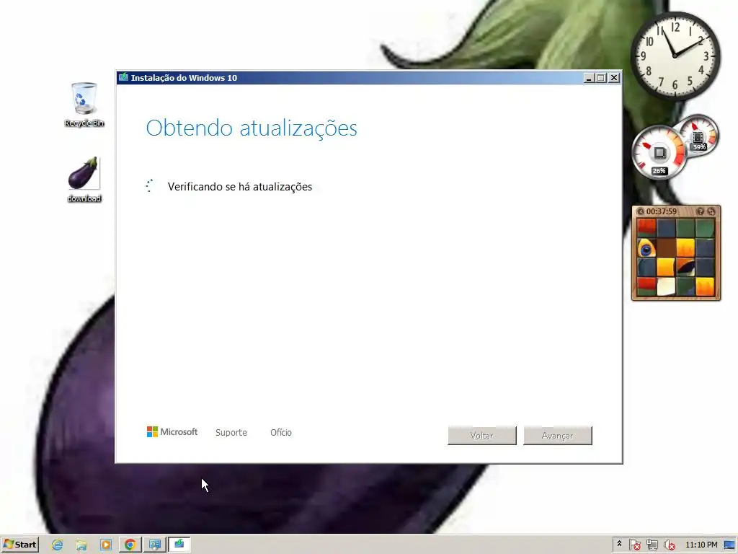The width and height of the screenshot is (738, 554).
Task: Open Windows Media Player from taskbar
Action: tap(106, 545)
